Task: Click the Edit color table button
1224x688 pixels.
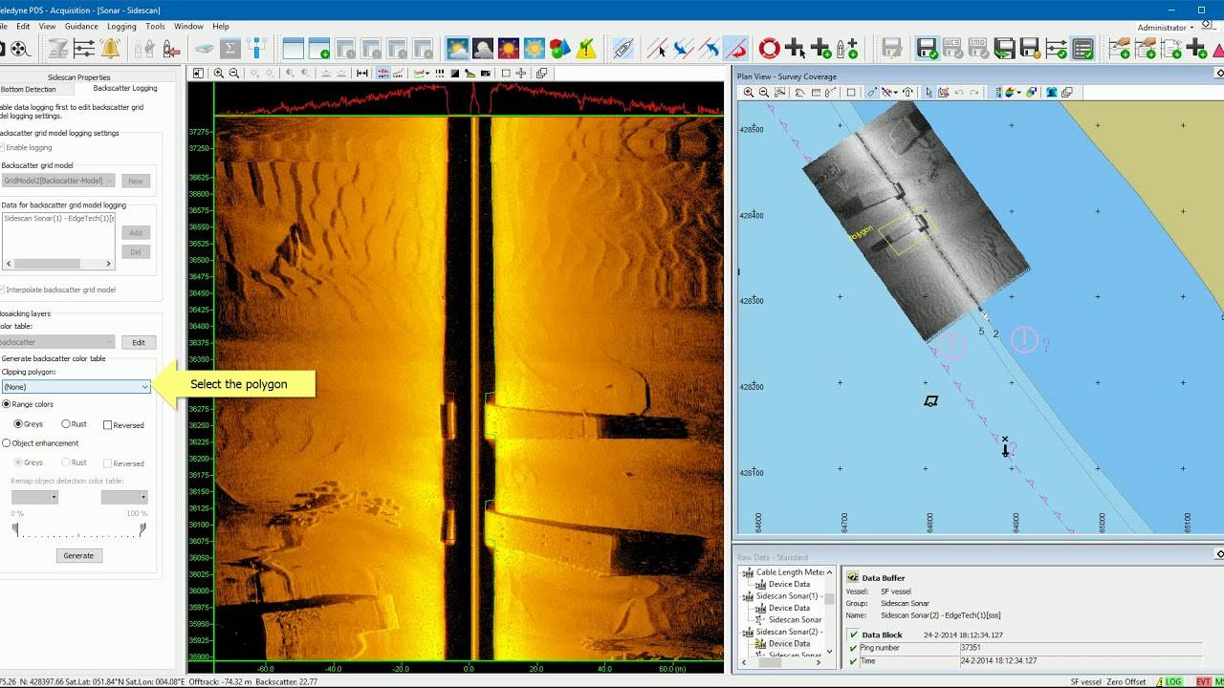Action: point(139,342)
